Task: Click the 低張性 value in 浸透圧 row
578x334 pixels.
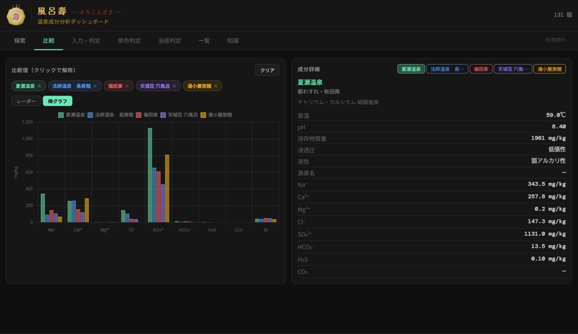Action: [557, 149]
